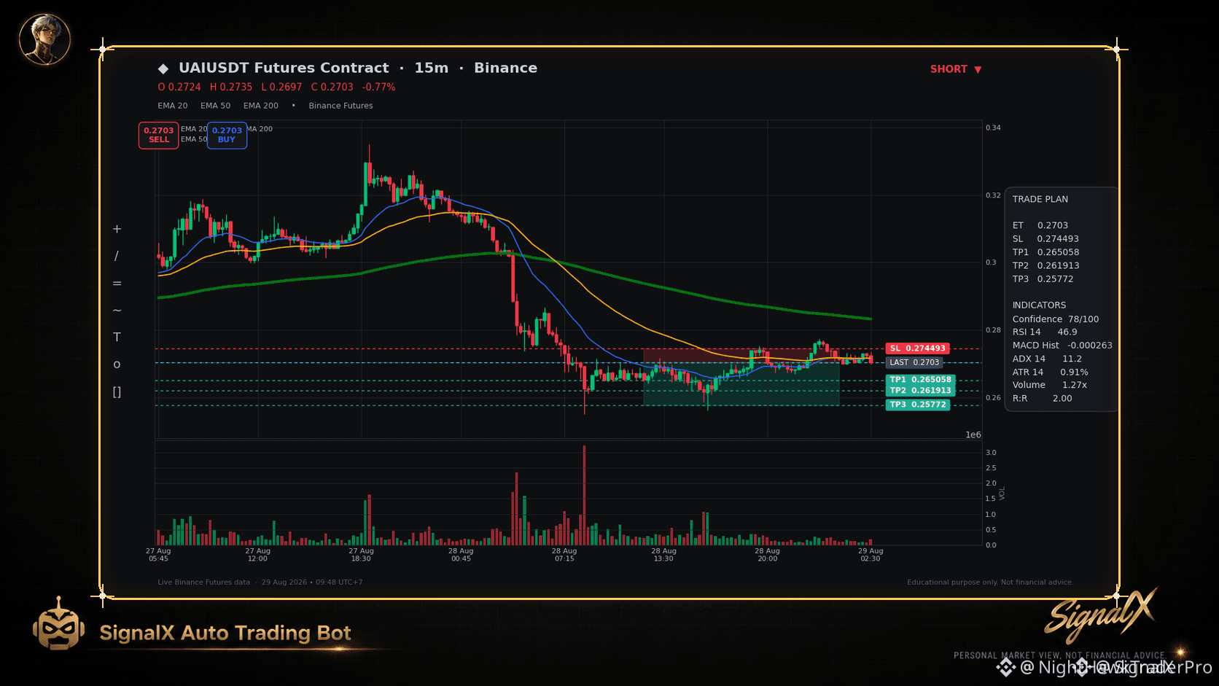The image size is (1219, 686).
Task: Click the R:R 2.00 row
Action: pos(1043,399)
